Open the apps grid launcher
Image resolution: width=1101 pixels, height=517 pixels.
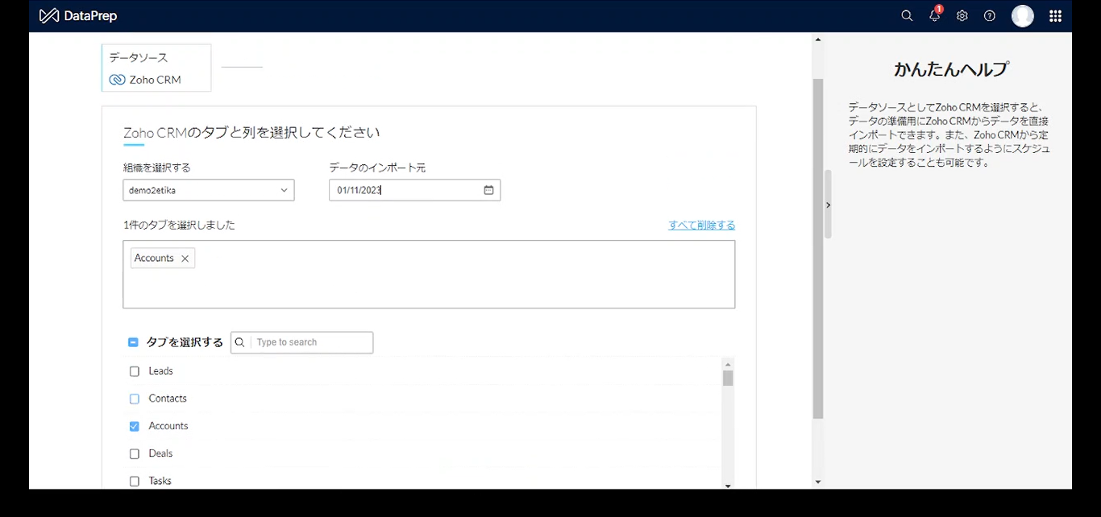coord(1055,15)
